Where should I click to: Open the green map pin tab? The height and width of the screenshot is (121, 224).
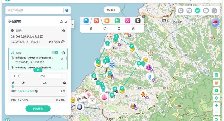pyautogui.click(x=117, y=21)
